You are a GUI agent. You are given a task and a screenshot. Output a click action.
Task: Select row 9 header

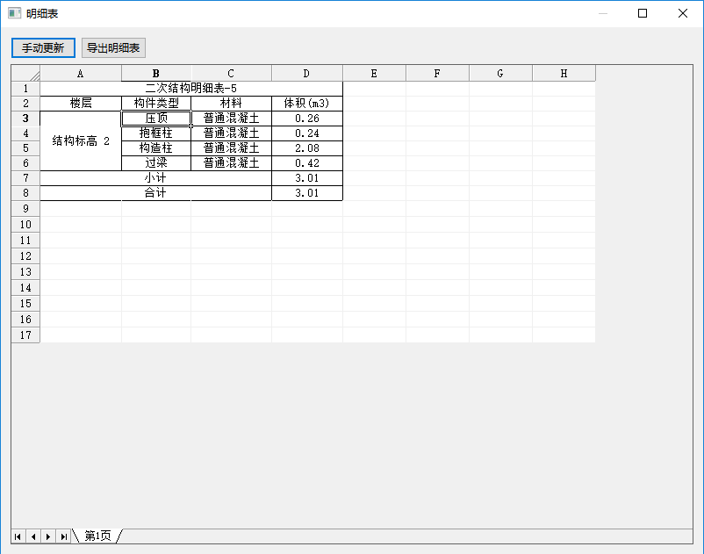25,208
